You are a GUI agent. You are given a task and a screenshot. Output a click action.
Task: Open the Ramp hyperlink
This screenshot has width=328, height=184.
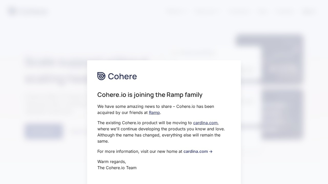tap(154, 112)
